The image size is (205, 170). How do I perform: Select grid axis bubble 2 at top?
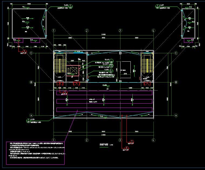[87, 31]
